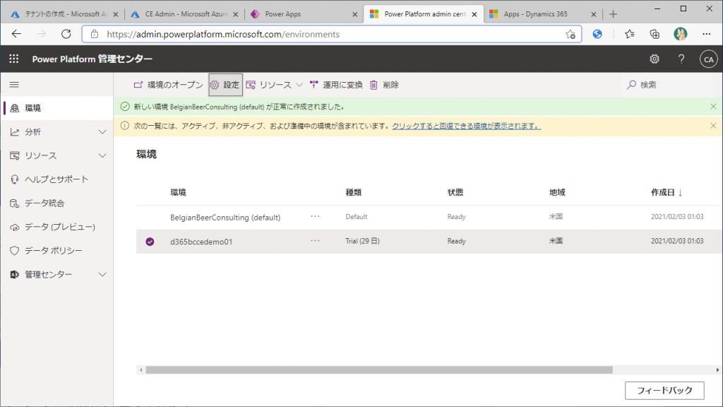723x407 pixels.
Task: Reload the page with refresh icon
Action: [x=66, y=34]
